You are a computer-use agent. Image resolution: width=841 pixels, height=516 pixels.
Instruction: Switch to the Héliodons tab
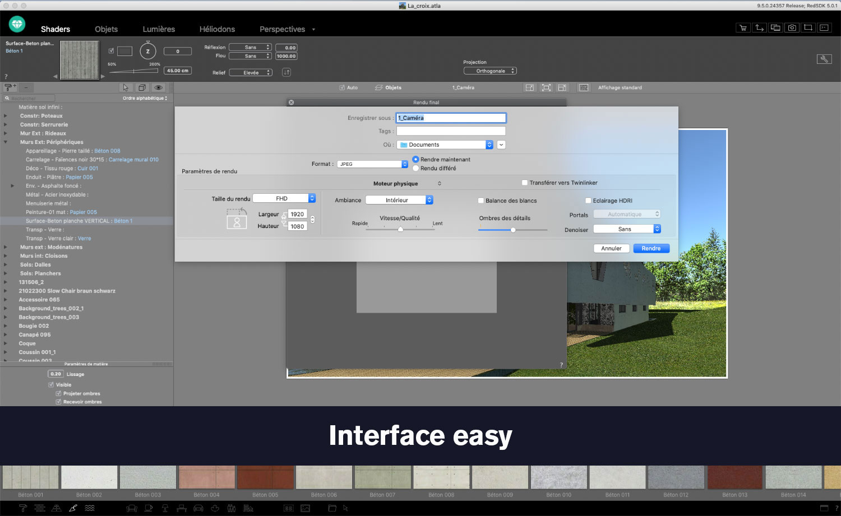click(x=217, y=29)
